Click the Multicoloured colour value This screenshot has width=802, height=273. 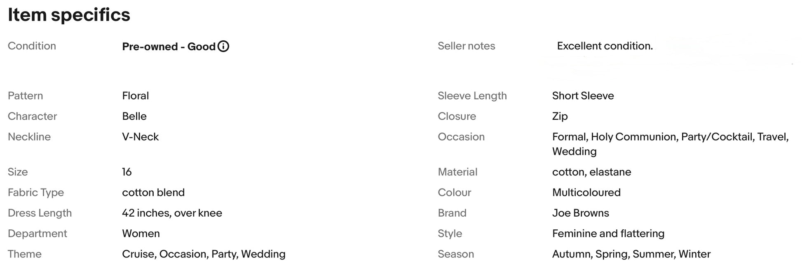586,192
